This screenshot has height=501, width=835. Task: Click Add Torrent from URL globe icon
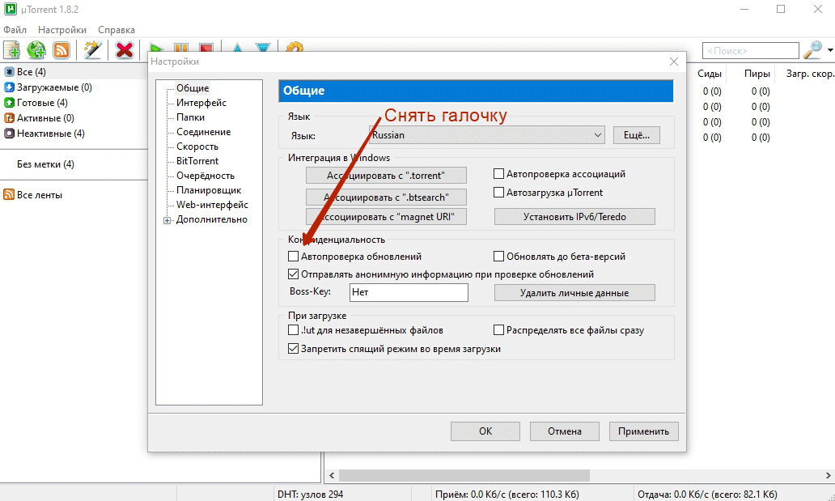[36, 50]
